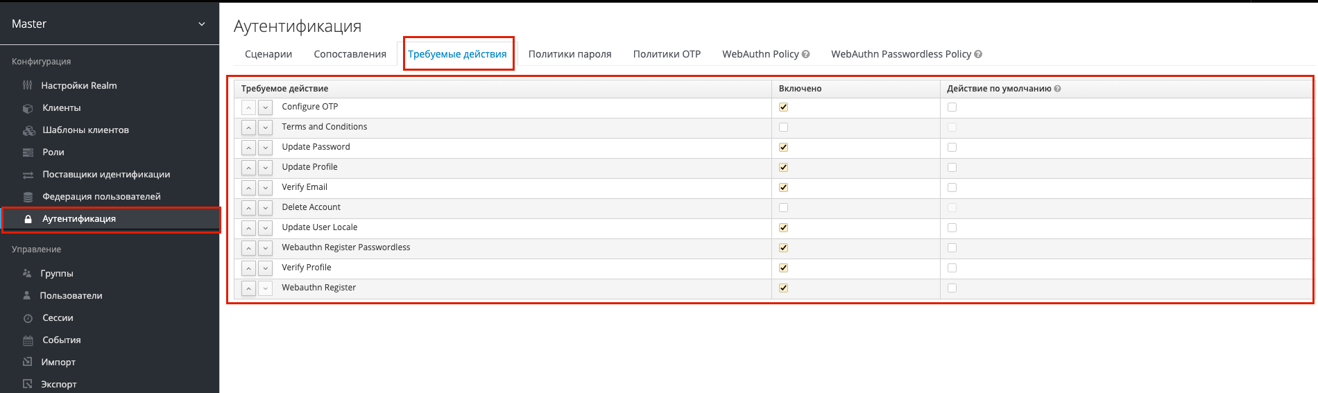Switch to the Сценарии tab
The width and height of the screenshot is (1318, 393).
(268, 54)
